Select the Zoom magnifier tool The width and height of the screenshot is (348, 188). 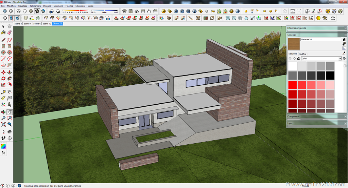click(x=3, y=118)
